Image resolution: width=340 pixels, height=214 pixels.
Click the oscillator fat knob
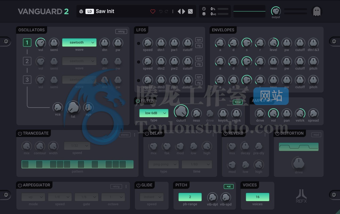[73, 108]
